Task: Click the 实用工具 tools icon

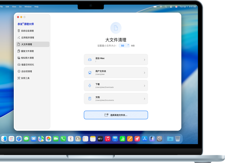Action: click(x=19, y=78)
